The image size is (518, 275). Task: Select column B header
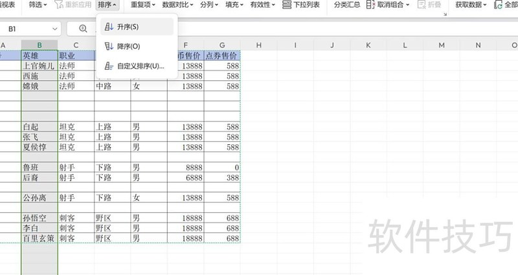(39, 45)
